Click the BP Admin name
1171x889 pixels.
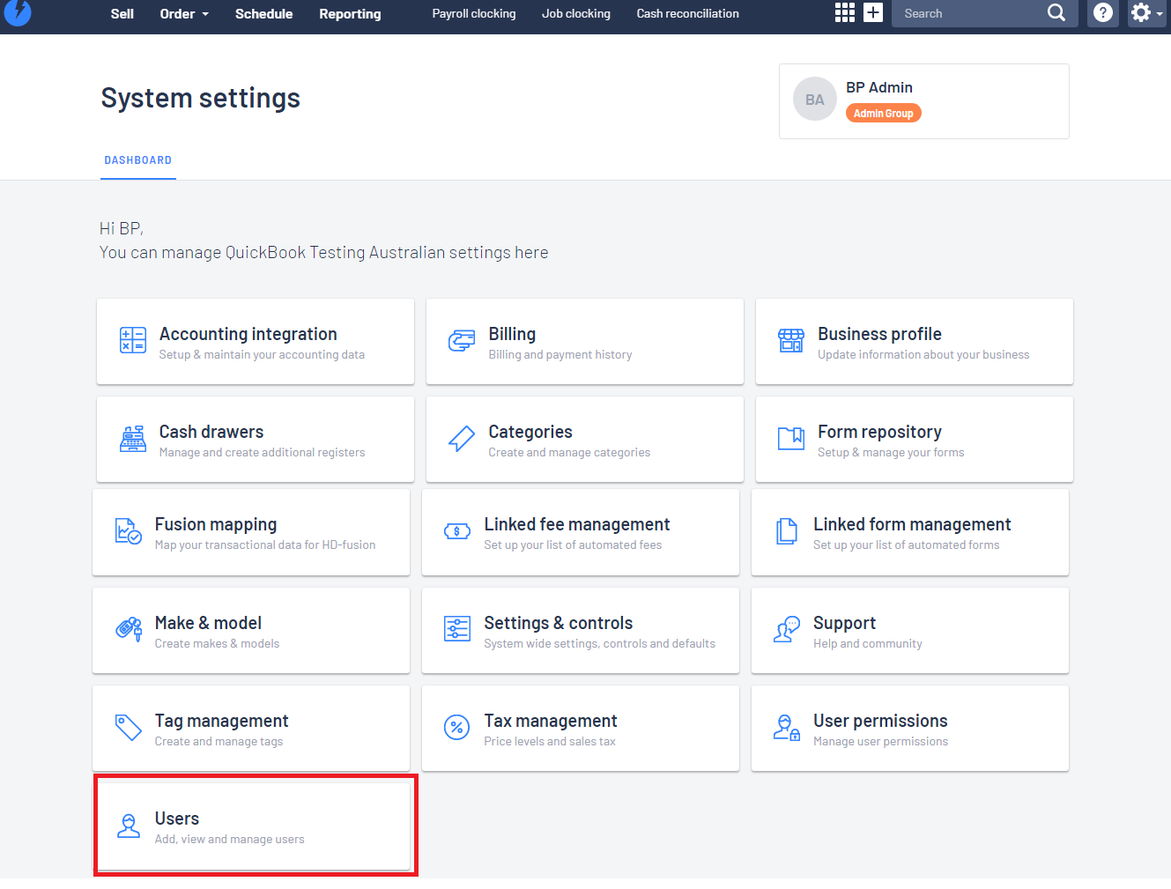tap(879, 87)
